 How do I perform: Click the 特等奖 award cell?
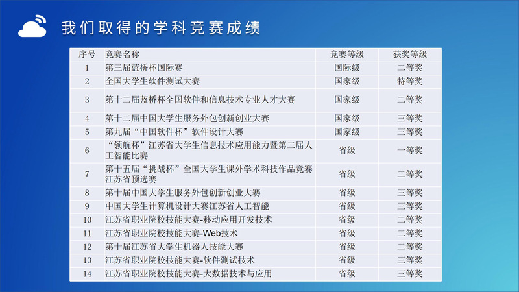point(410,82)
